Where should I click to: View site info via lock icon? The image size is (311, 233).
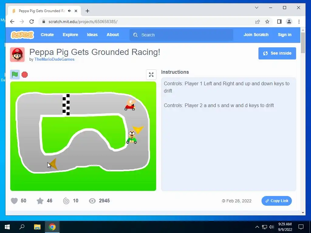coord(44,22)
